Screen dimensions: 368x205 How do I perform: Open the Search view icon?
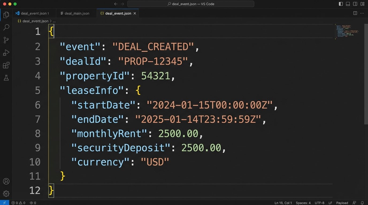(6, 27)
